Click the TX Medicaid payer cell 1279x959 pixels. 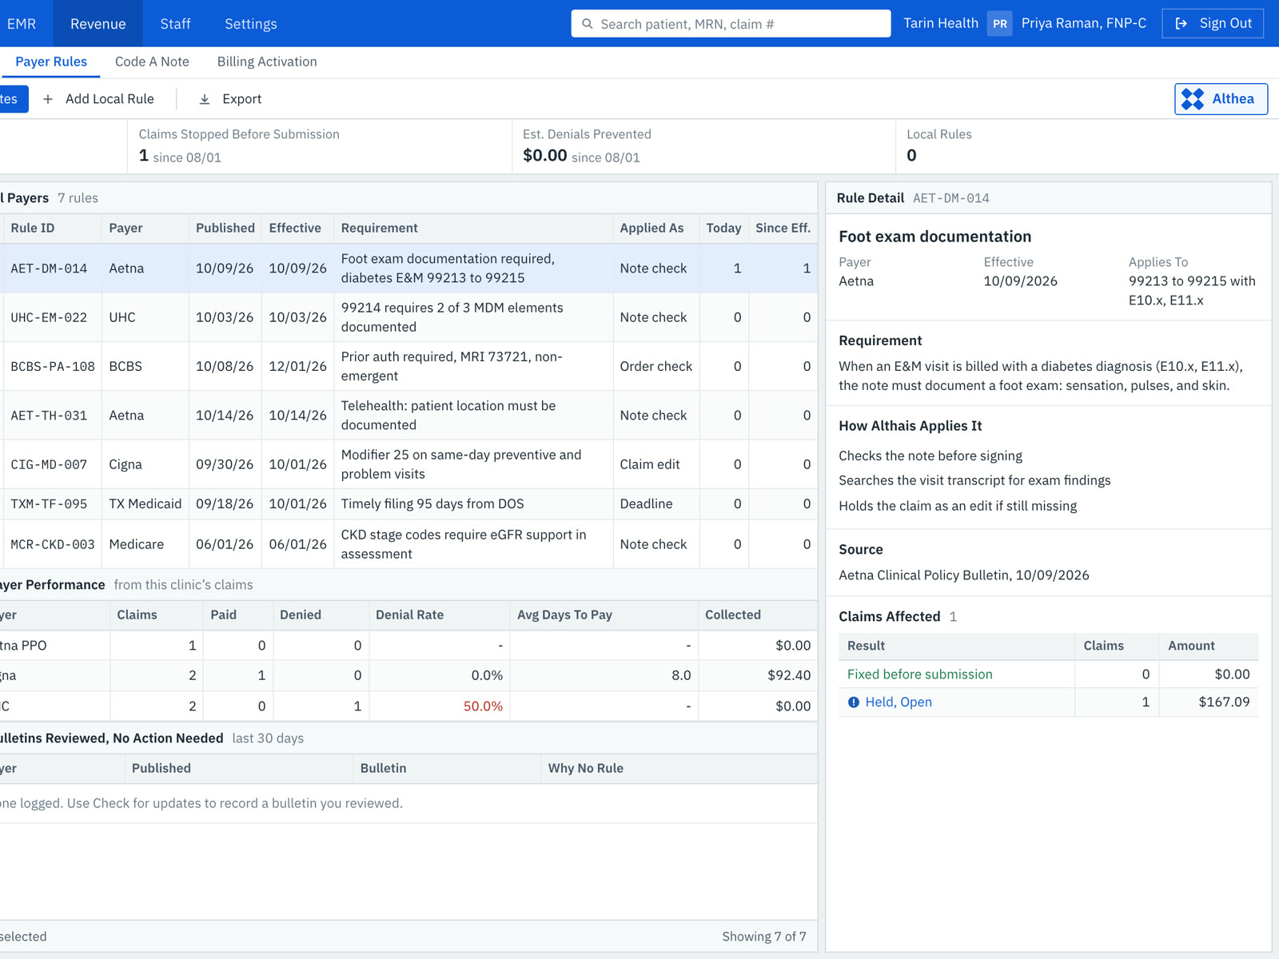click(145, 504)
